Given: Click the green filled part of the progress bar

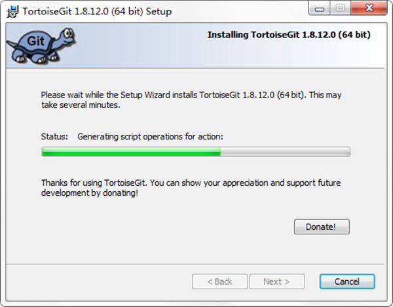Looking at the screenshot, I should [x=132, y=152].
